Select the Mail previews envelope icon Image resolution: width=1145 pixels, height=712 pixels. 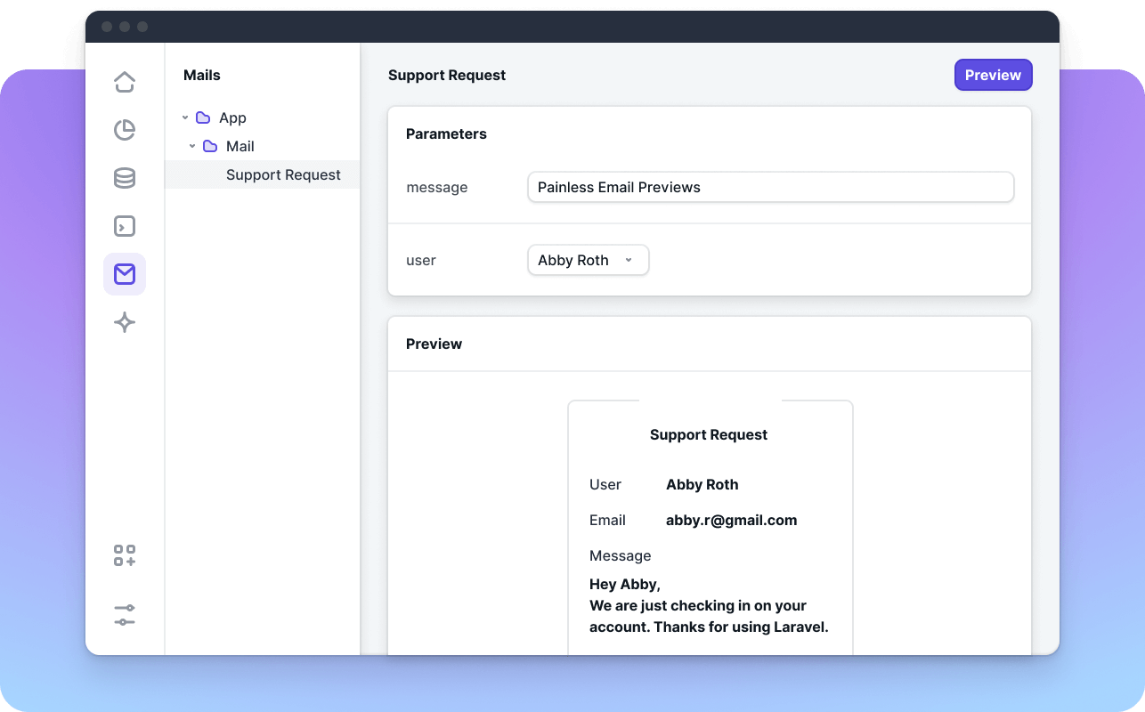(x=125, y=274)
